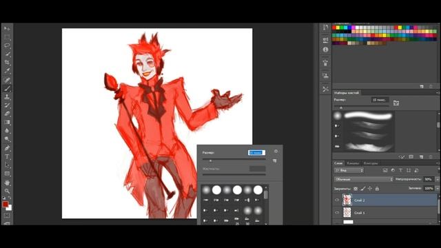The height and width of the screenshot is (248, 441).
Task: Select the Eyedropper tool
Action: click(x=7, y=71)
